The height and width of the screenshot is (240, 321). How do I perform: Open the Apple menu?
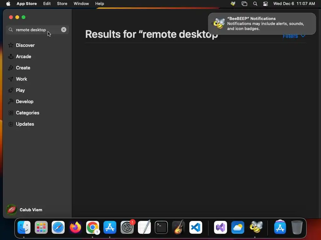coord(8,4)
